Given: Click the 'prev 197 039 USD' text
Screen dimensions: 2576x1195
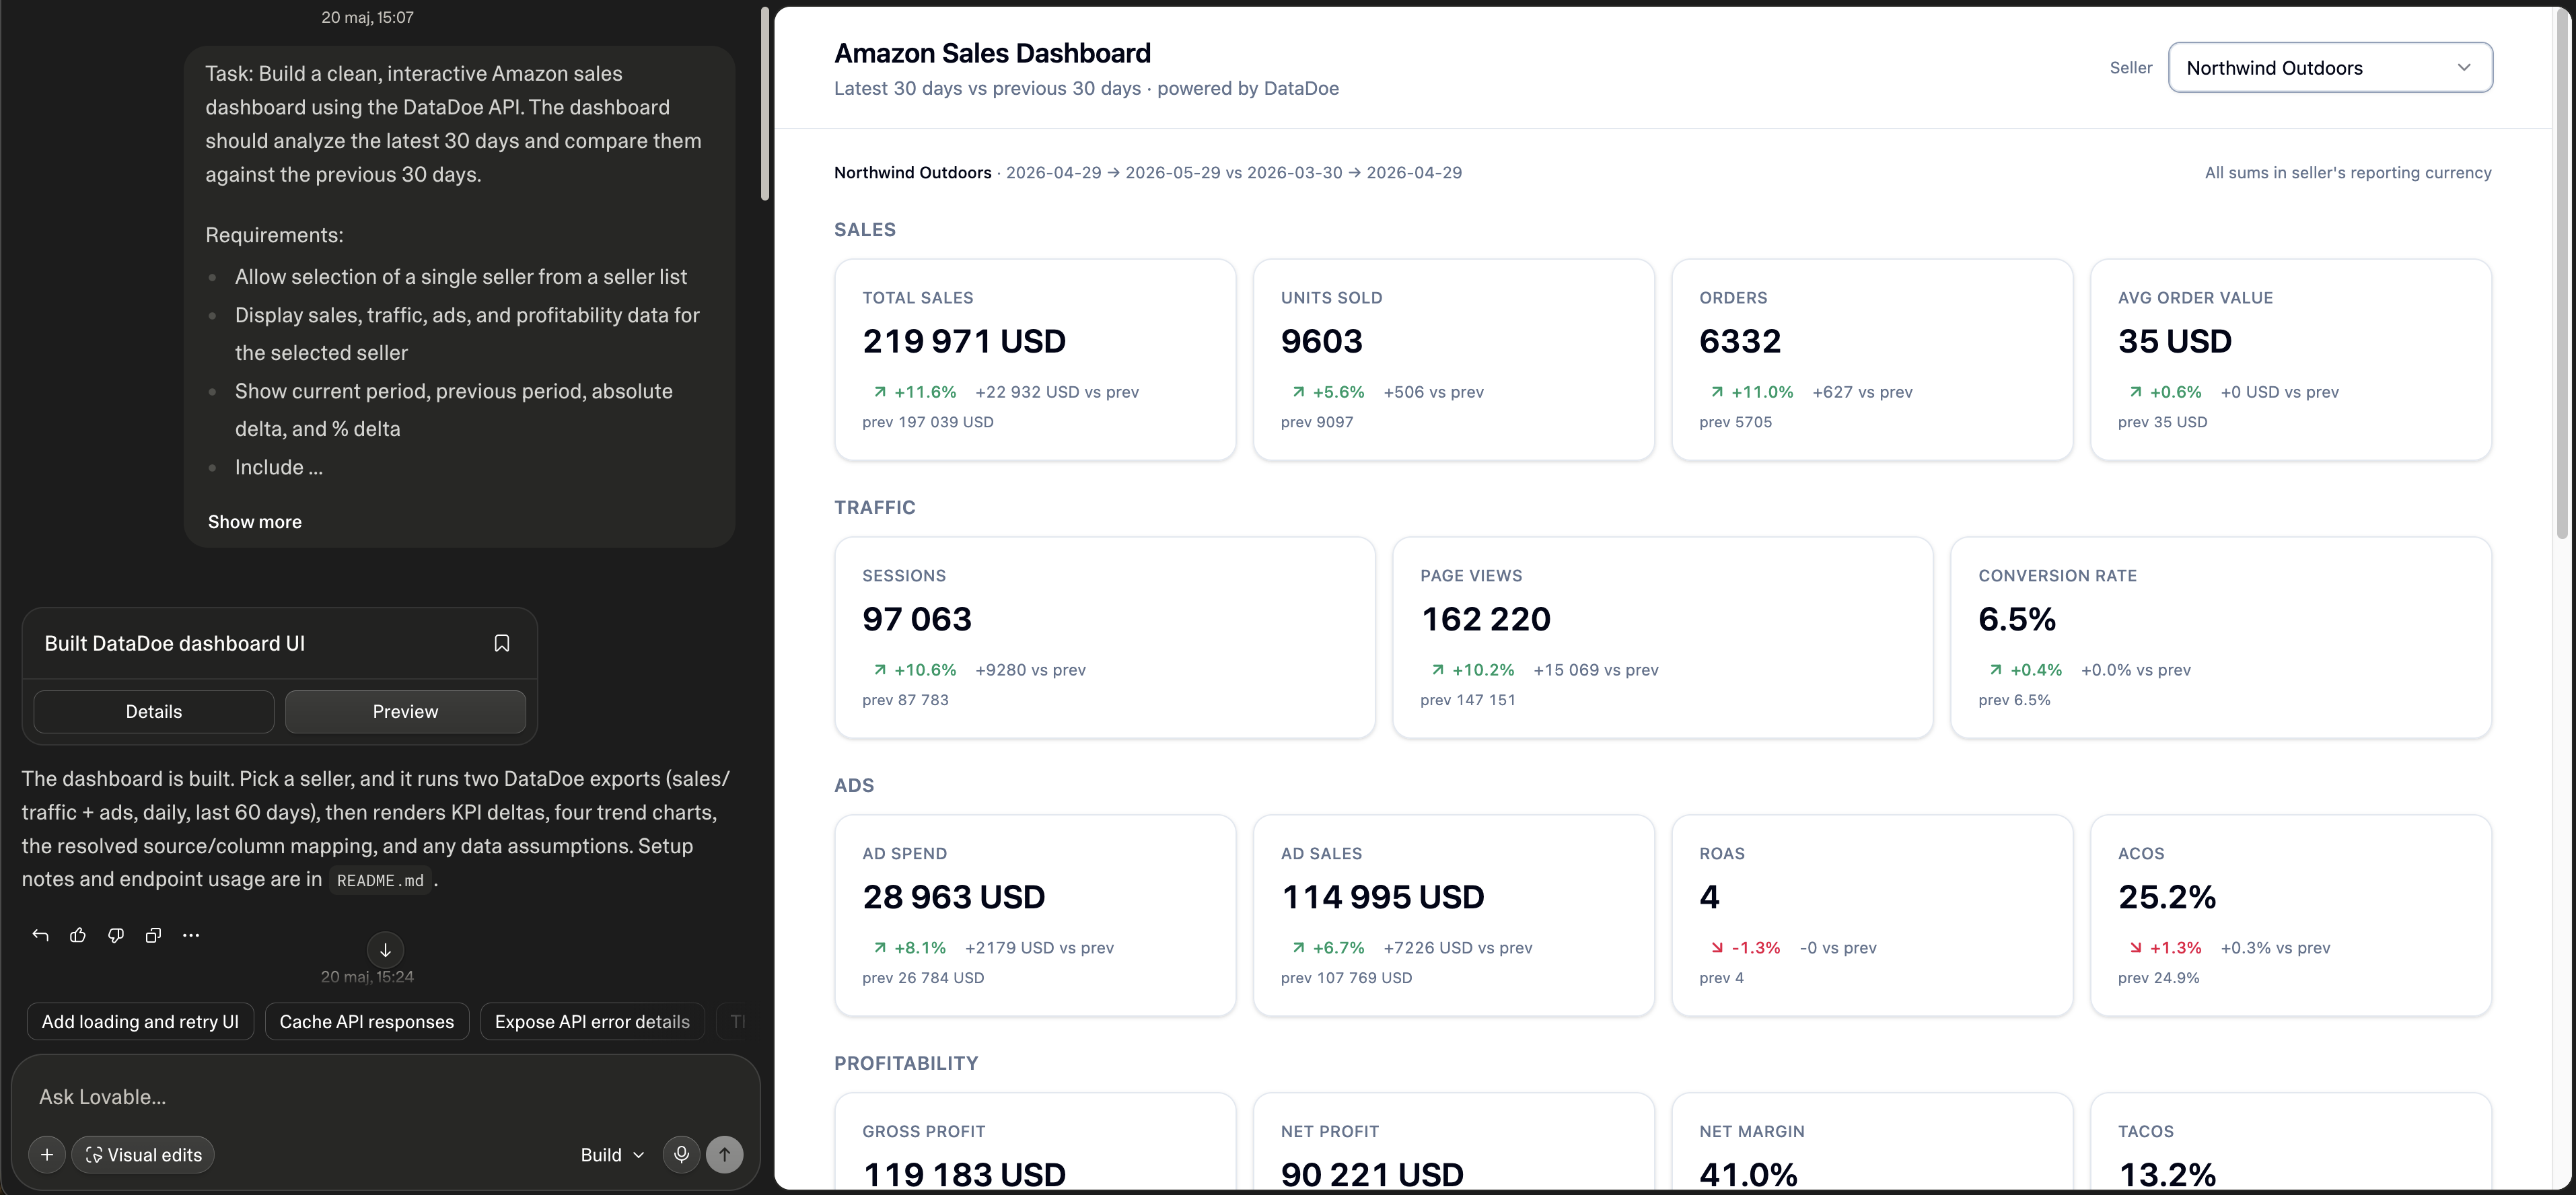Looking at the screenshot, I should click(x=927, y=422).
